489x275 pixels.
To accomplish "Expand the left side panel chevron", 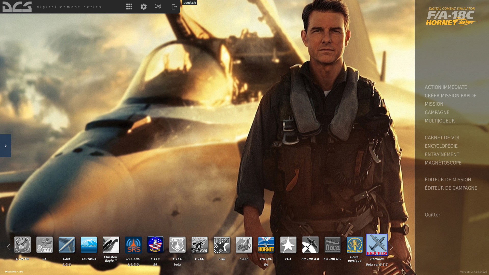I will 5,146.
